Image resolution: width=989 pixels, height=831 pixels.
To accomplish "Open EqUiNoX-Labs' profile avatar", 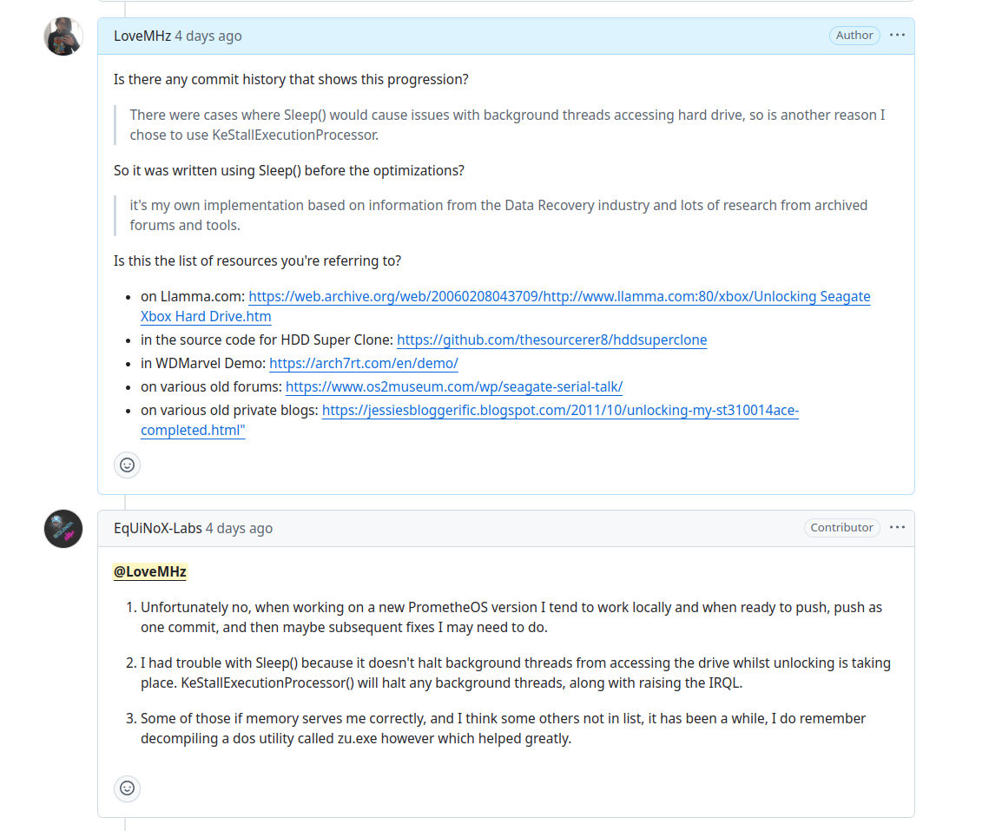I will tap(63, 528).
